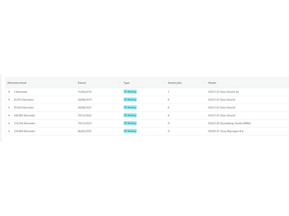
Task: Expand the 119.296 Kilometer row arrow
Action: click(9, 123)
